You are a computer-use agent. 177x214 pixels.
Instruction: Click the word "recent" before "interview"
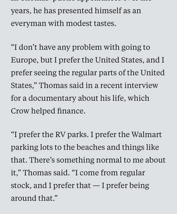(111, 86)
